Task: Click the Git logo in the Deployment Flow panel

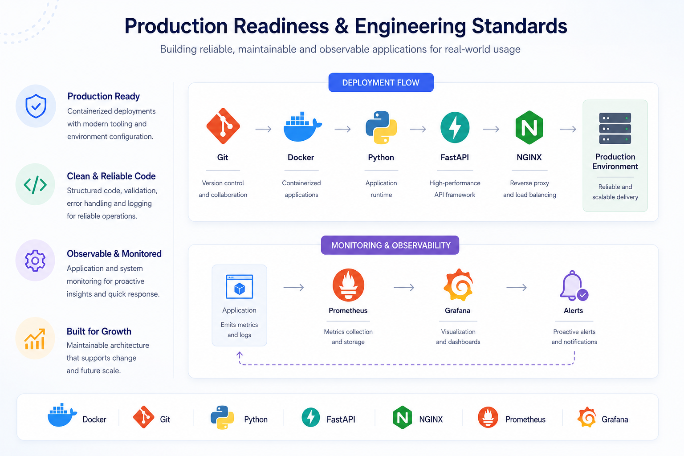Action: (x=223, y=126)
